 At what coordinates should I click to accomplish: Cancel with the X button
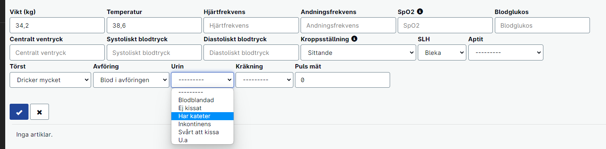[39, 112]
